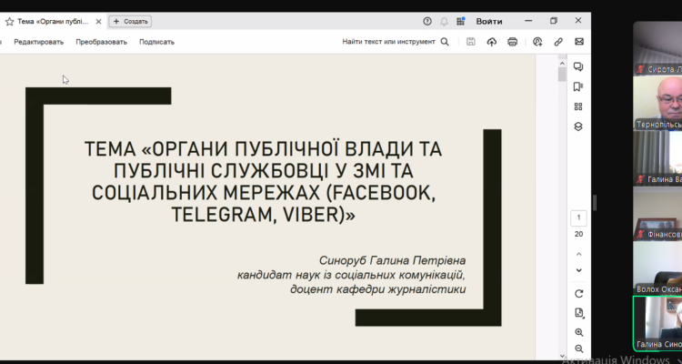
Task: Click the zoom in magnifier icon
Action: tap(579, 333)
